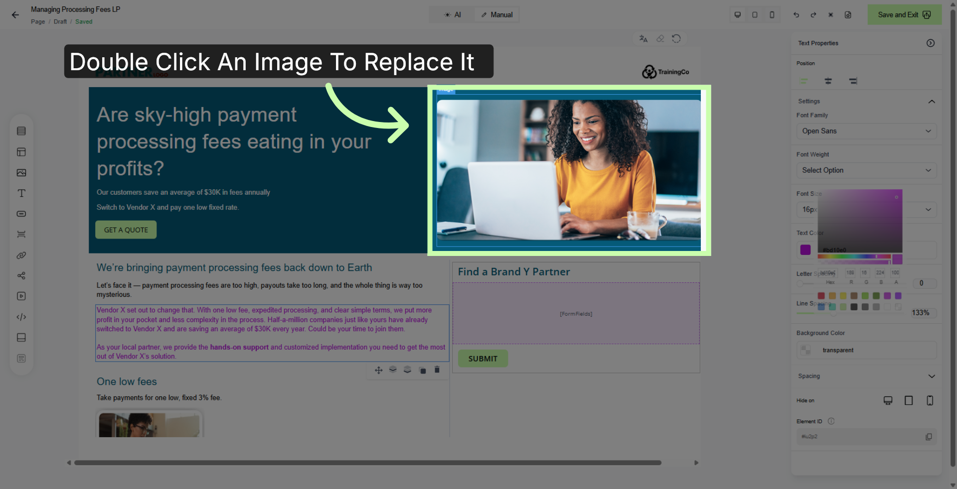This screenshot has height=489, width=957.
Task: Switch to AI editing mode
Action: (453, 15)
